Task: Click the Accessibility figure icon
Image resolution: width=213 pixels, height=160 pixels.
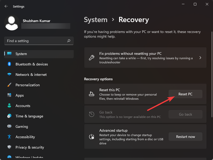Action: [9, 137]
